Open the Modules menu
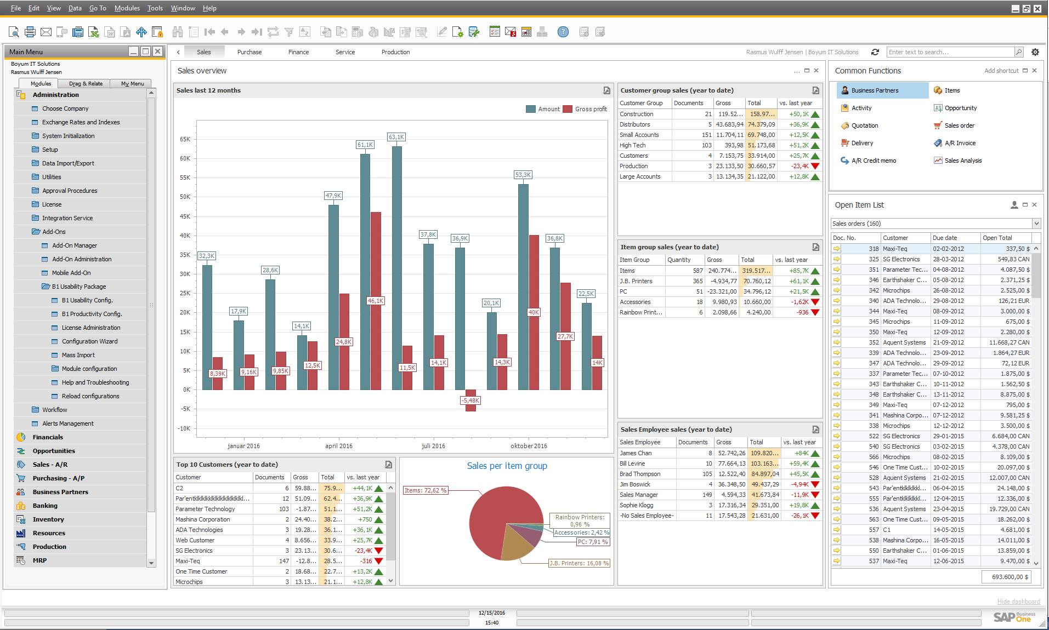The height and width of the screenshot is (630, 1049). pyautogui.click(x=127, y=8)
